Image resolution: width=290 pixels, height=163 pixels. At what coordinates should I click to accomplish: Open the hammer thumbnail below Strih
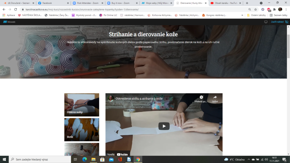click(82, 149)
